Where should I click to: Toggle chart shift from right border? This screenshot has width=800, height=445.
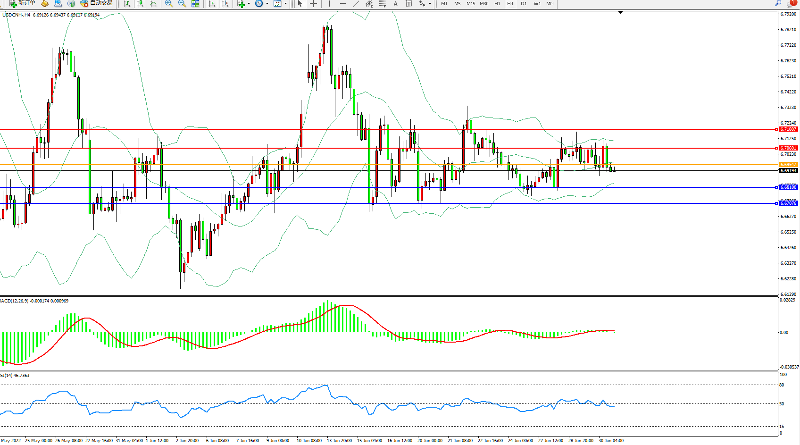225,4
